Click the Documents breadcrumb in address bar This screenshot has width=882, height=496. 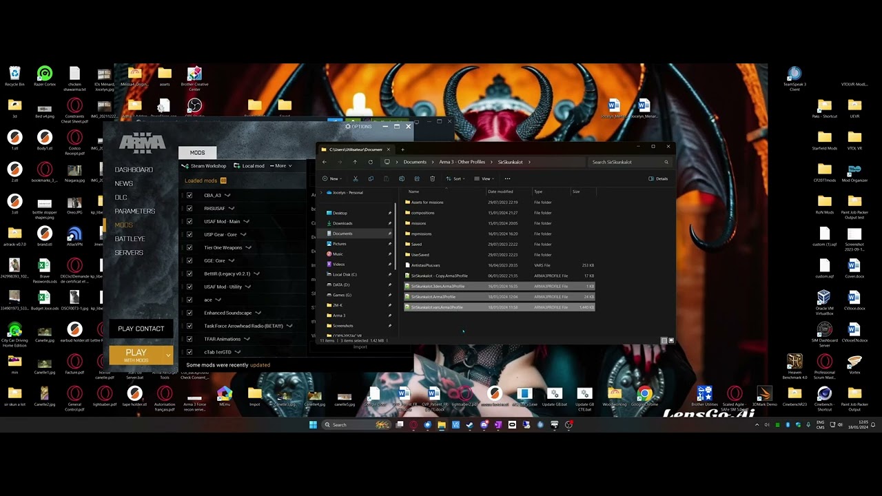[415, 162]
